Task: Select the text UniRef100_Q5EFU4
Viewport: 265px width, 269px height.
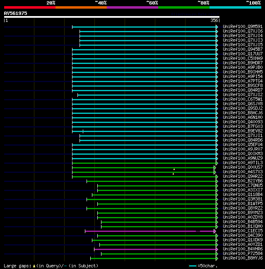Action: tap(243, 145)
